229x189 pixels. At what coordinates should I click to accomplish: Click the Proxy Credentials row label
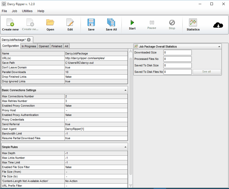[13, 120]
